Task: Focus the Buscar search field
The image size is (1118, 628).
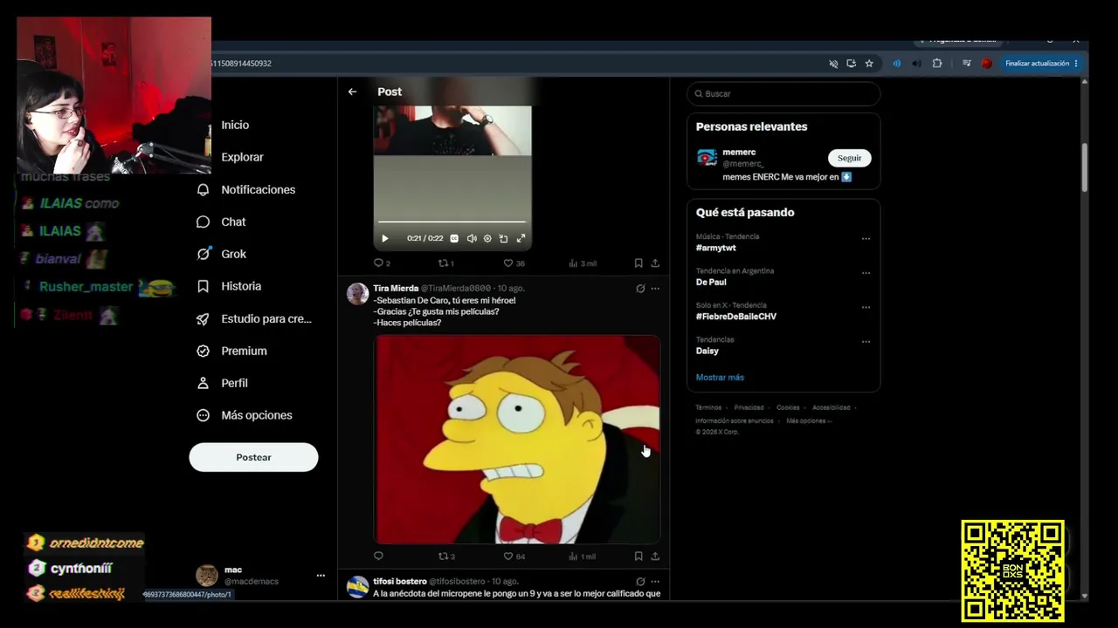Action: coord(783,93)
